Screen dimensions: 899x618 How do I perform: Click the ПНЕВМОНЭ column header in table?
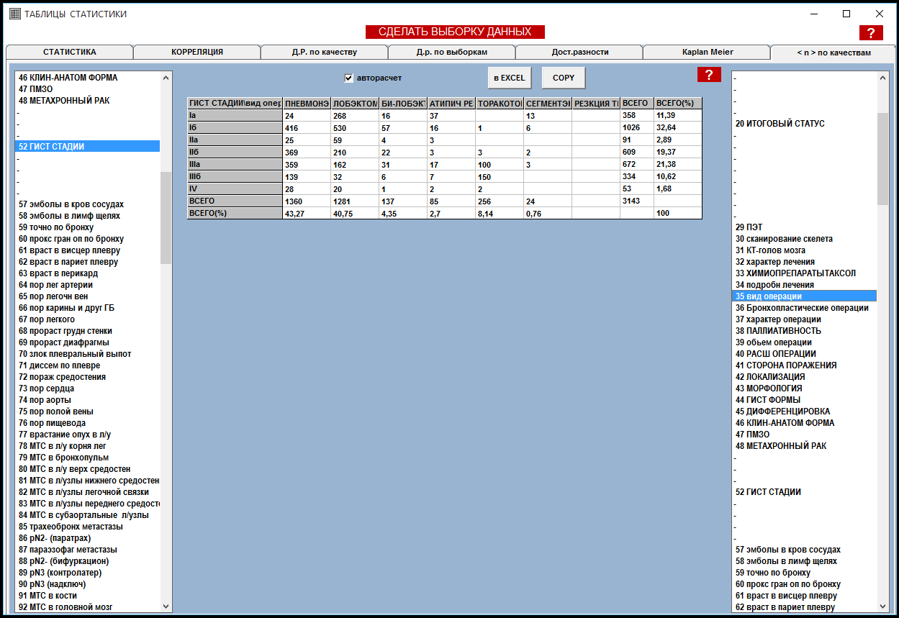pyautogui.click(x=307, y=104)
